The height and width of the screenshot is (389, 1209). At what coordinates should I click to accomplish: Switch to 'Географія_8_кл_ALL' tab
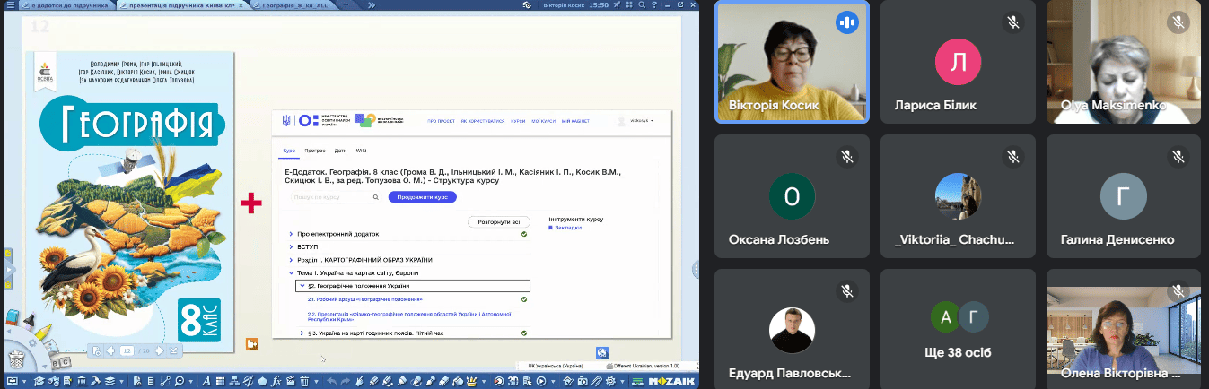click(295, 5)
